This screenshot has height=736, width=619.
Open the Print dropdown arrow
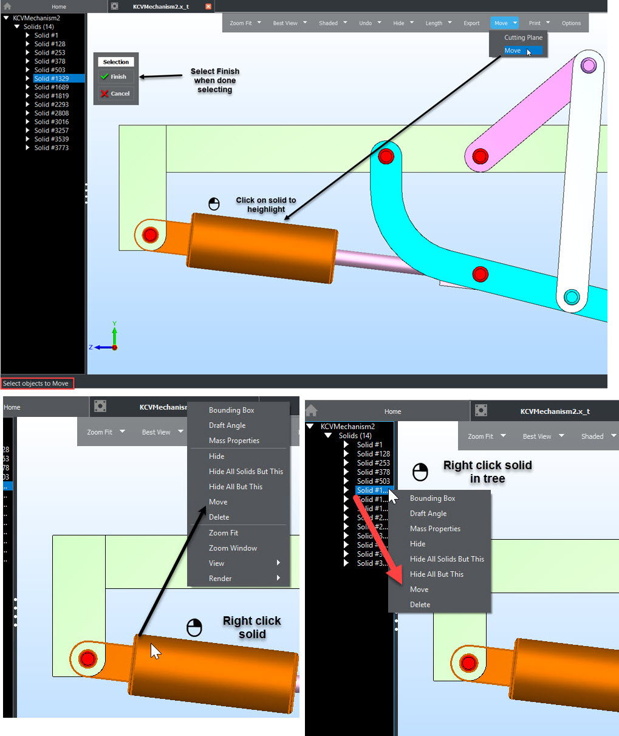pyautogui.click(x=549, y=23)
